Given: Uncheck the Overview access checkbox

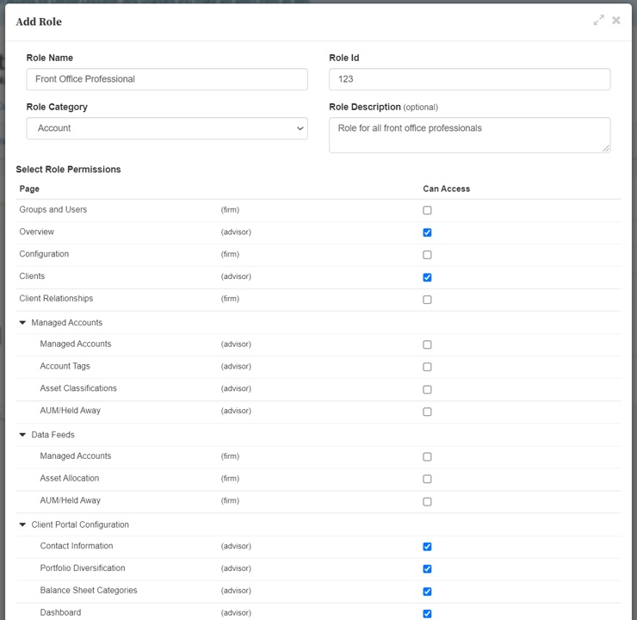Looking at the screenshot, I should (427, 232).
